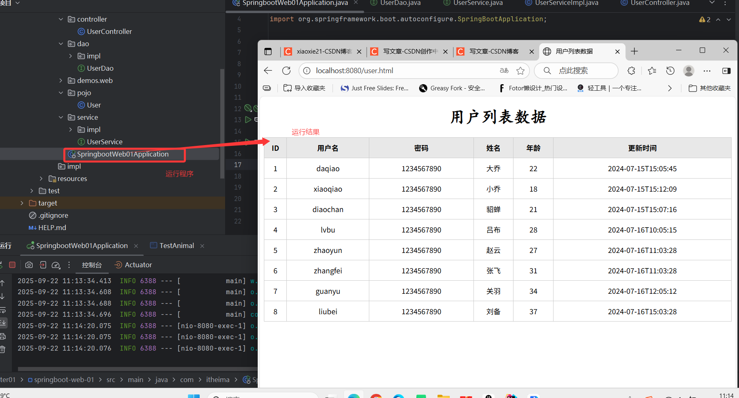
Task: Open the TestAnimal run tab
Action: pos(172,246)
